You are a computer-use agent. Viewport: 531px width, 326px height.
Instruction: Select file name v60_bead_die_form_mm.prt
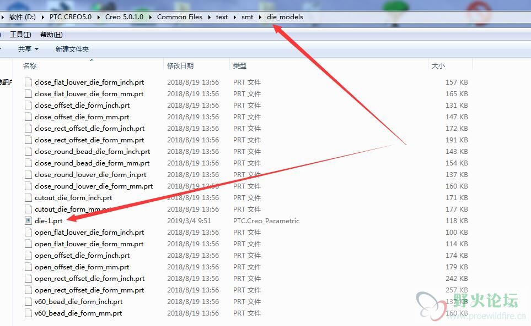pos(78,313)
